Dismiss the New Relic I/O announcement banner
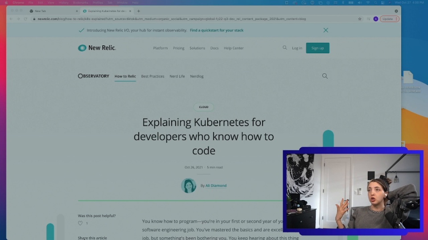The width and height of the screenshot is (428, 240). [x=325, y=30]
